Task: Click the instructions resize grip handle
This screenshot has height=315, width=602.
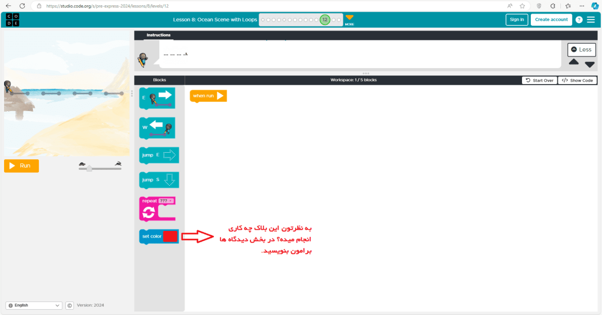Action: pos(366,73)
